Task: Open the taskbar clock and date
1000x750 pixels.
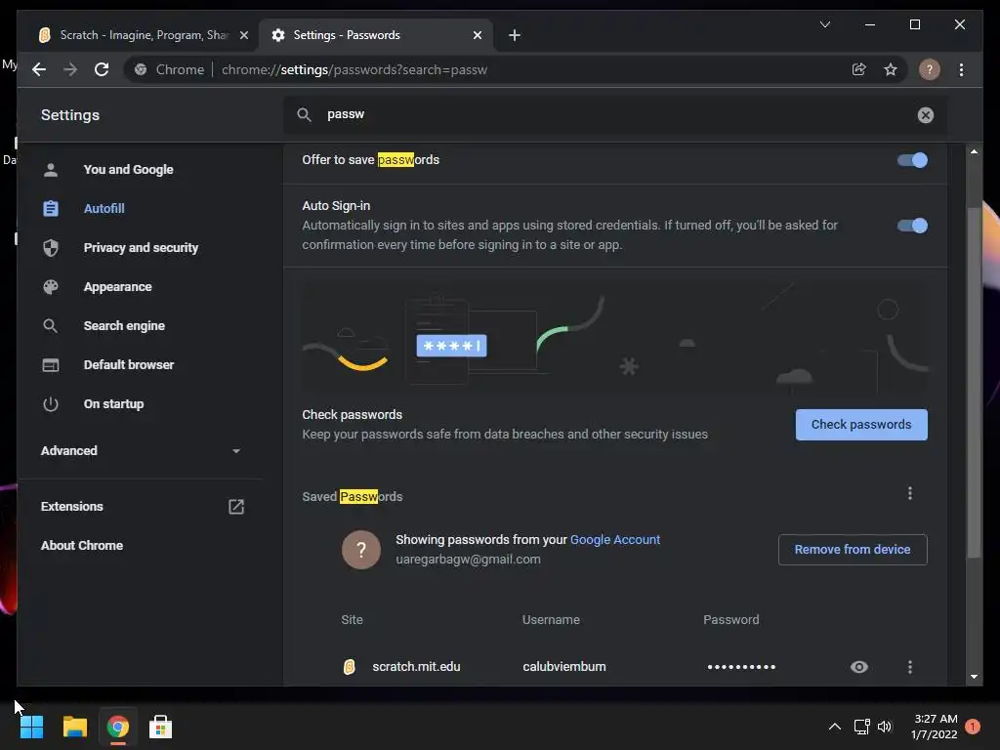Action: coord(935,727)
